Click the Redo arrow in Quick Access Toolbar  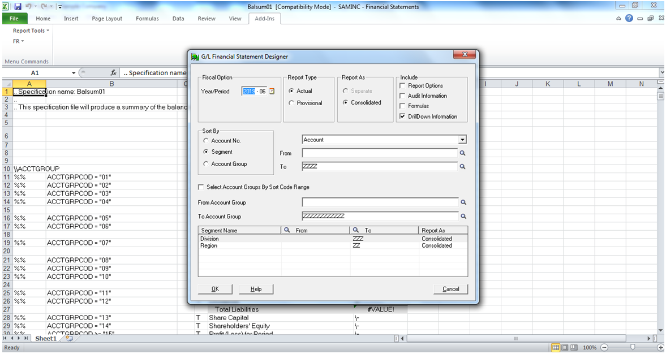pos(44,7)
